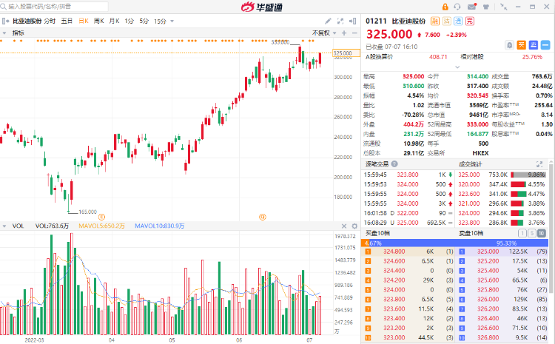Click the blue 卖 sell button
The width and height of the screenshot is (555, 344).
(x=534, y=45)
